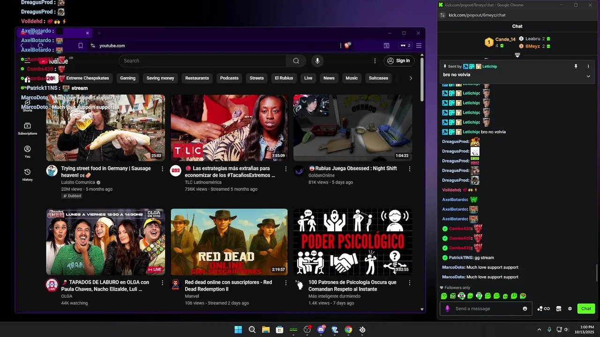Expand the gift leaderboard arrow
The image size is (600, 337).
517,55
